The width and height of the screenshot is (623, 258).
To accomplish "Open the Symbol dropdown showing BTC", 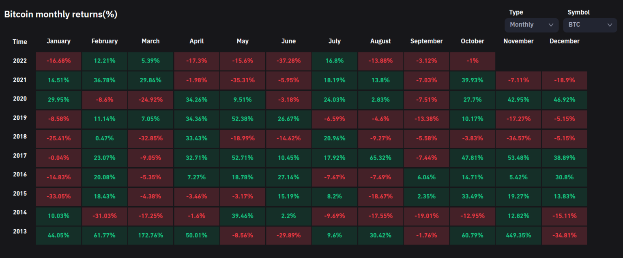I will pos(590,25).
